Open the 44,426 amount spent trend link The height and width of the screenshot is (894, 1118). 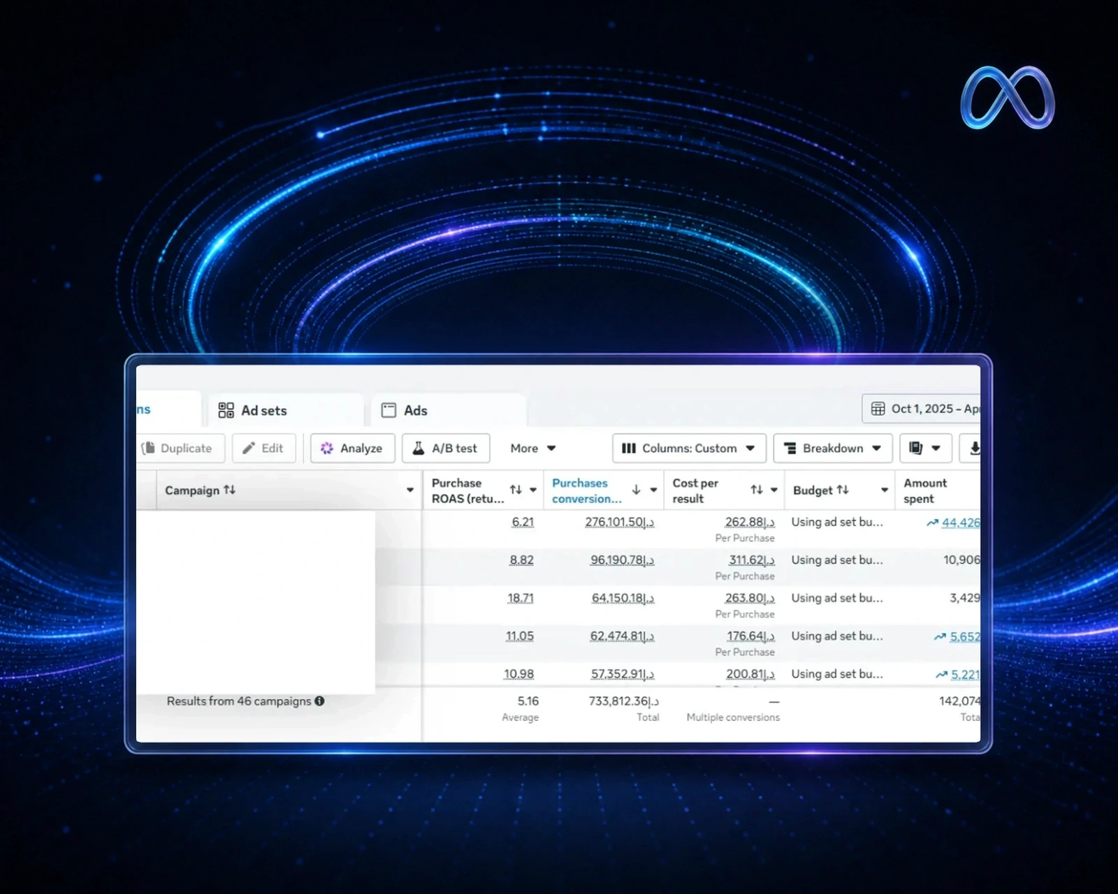(954, 522)
